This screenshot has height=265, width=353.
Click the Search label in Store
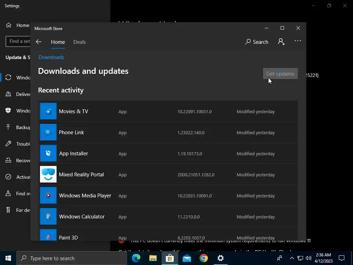[261, 42]
